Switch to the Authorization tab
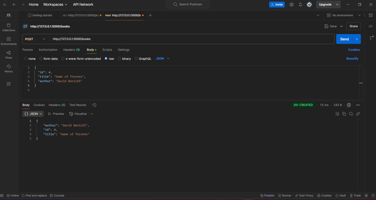Viewport: 376px width, 200px height. point(48,50)
